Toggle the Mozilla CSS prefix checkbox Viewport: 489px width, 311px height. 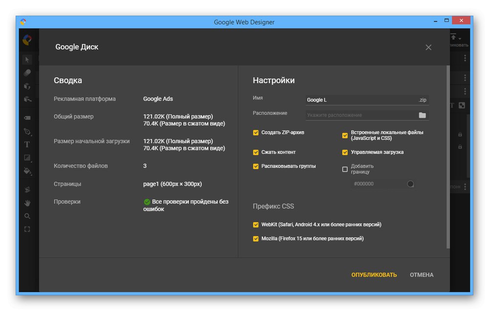(x=256, y=239)
